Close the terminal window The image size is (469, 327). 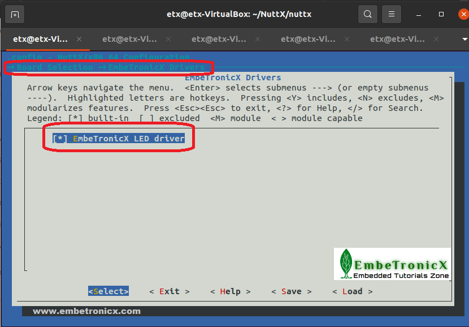click(x=463, y=14)
